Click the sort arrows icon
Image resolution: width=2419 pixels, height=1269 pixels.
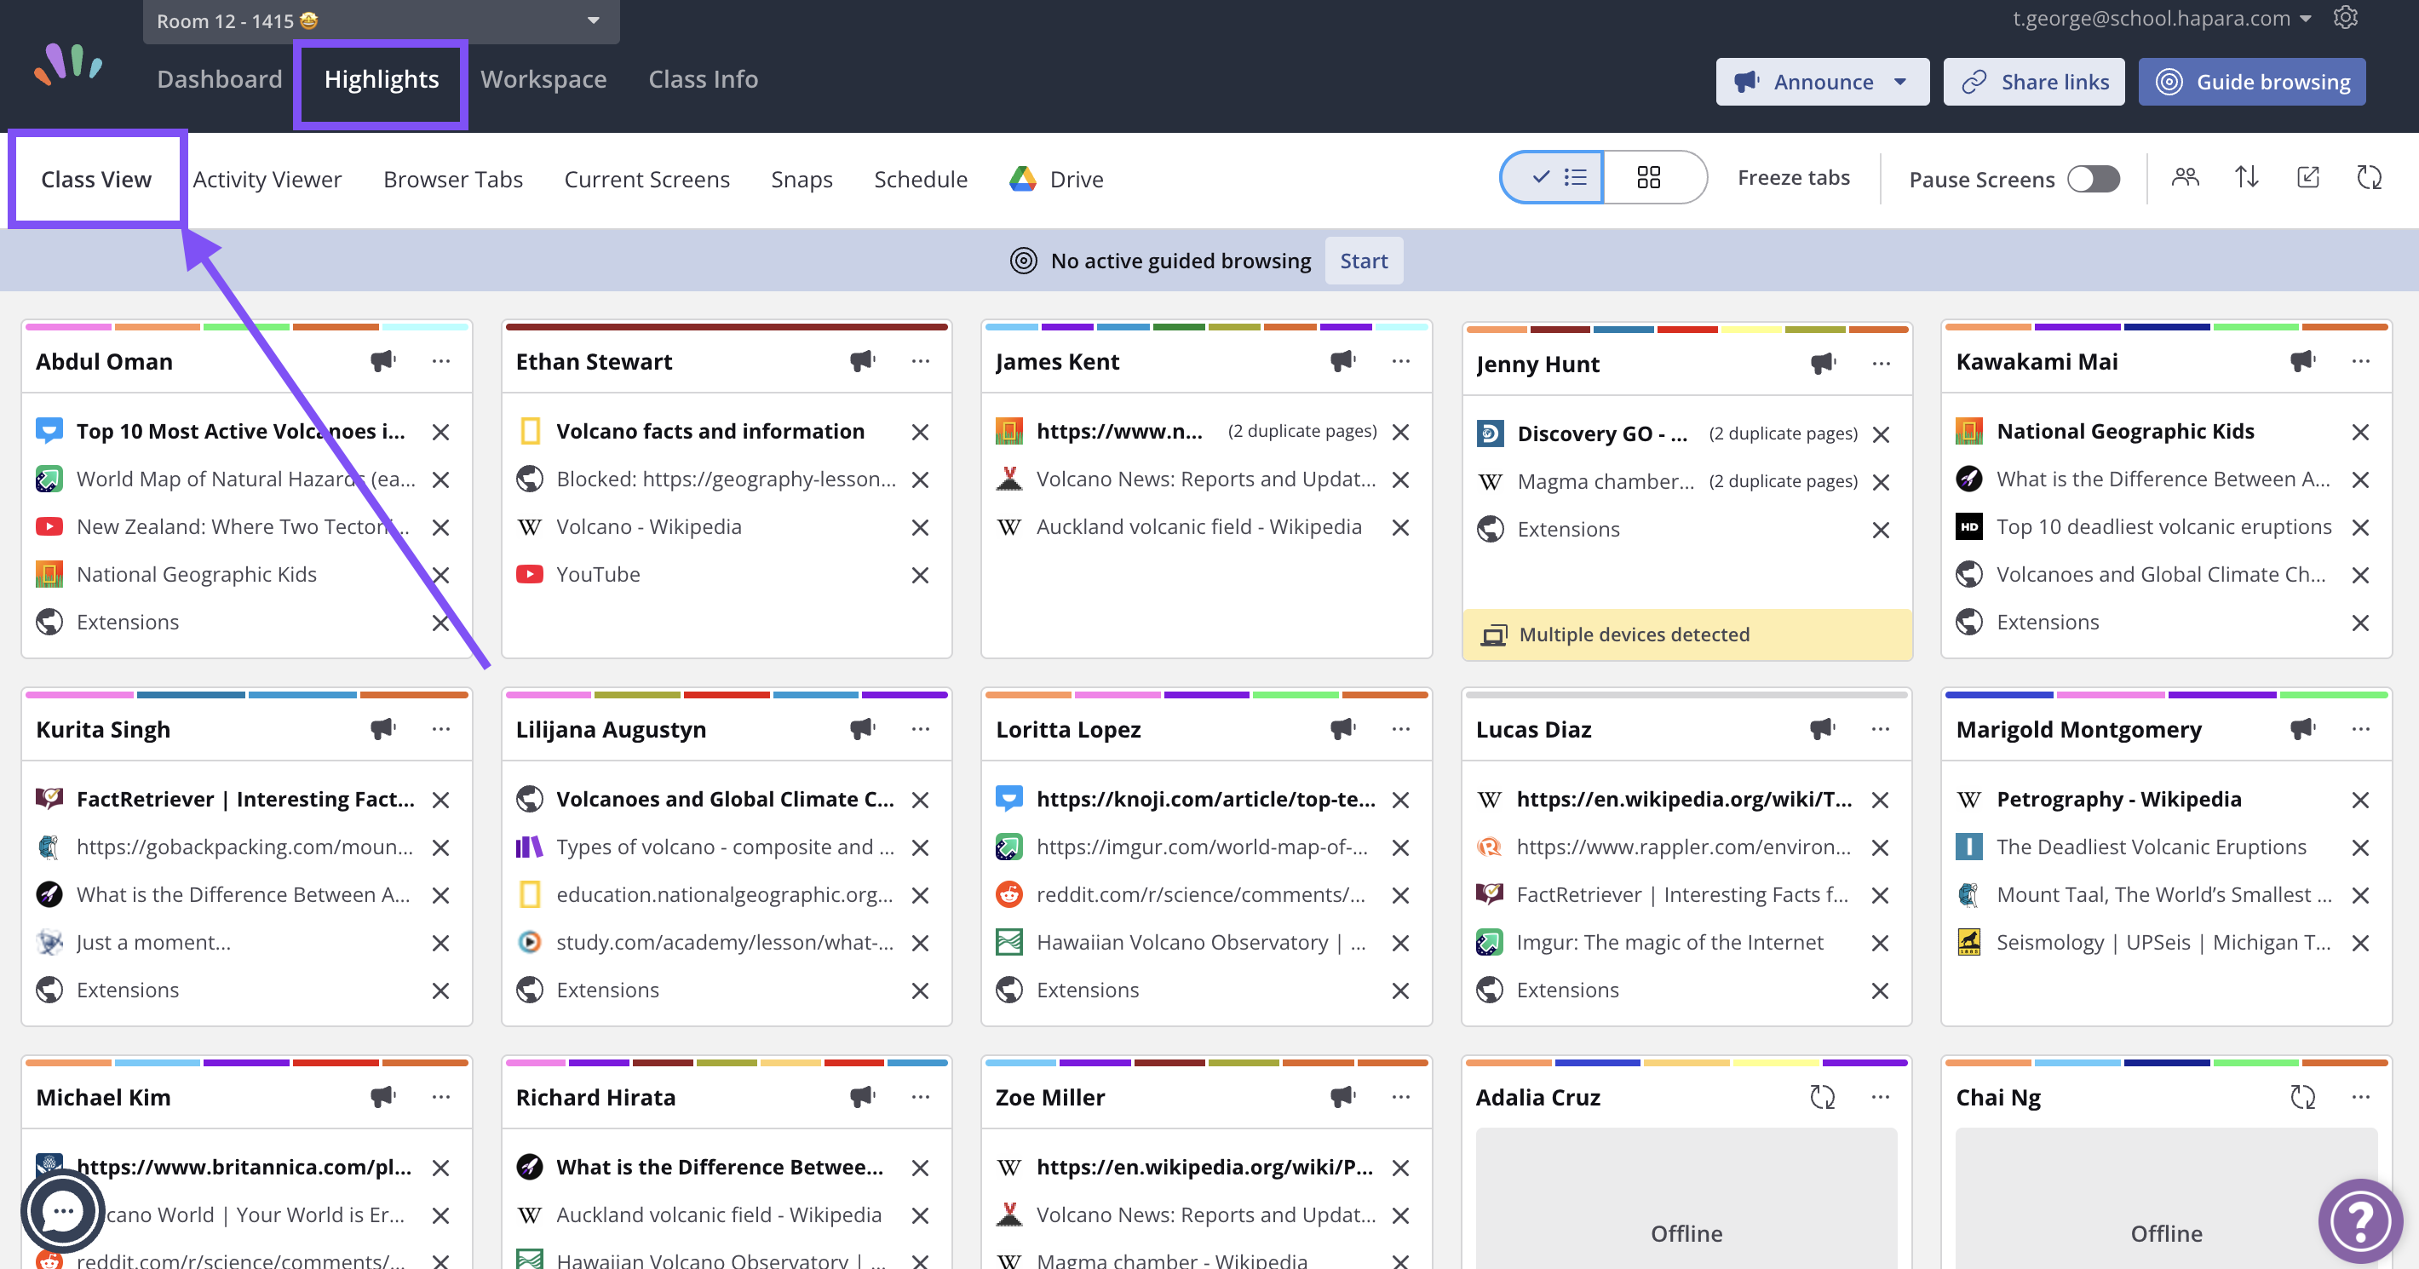[2246, 176]
